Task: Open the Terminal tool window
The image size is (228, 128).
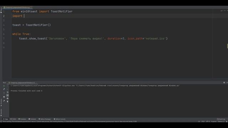Action: (x=32, y=119)
